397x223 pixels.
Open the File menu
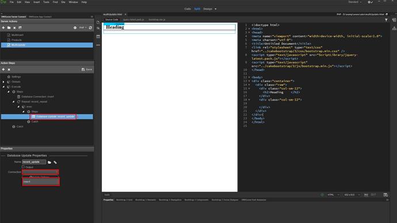click(12, 2)
